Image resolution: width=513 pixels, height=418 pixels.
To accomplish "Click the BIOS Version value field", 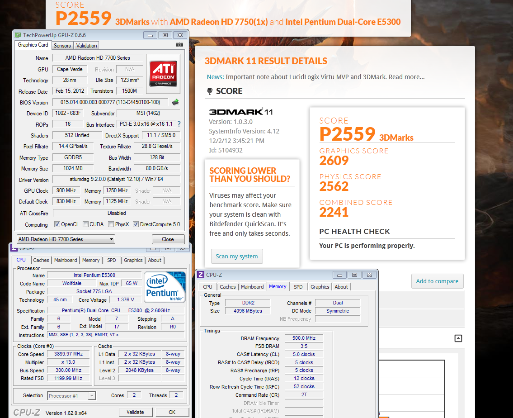I will coord(110,102).
